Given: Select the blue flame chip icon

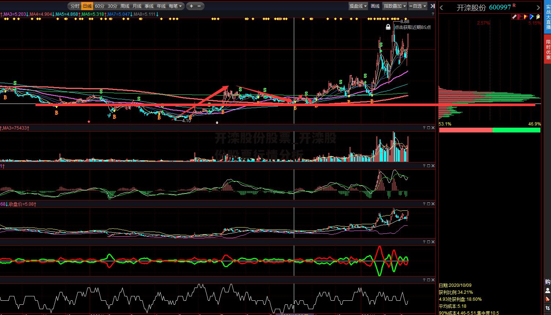Looking at the screenshot, I should pos(532,16).
